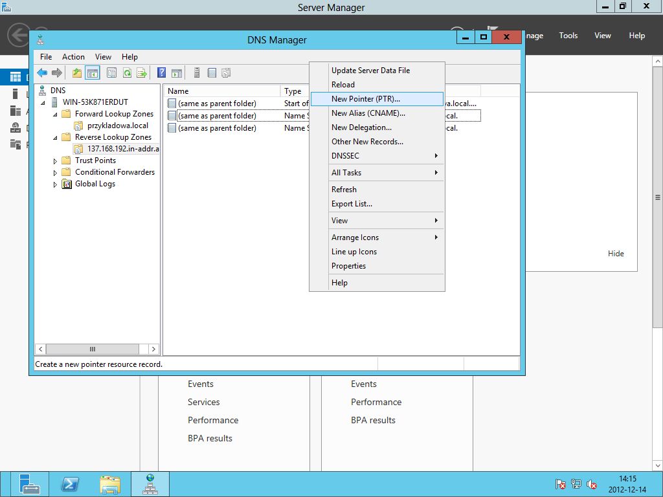Choose New Pointer (PTR)... menu entry
This screenshot has width=663, height=497.
tap(377, 99)
